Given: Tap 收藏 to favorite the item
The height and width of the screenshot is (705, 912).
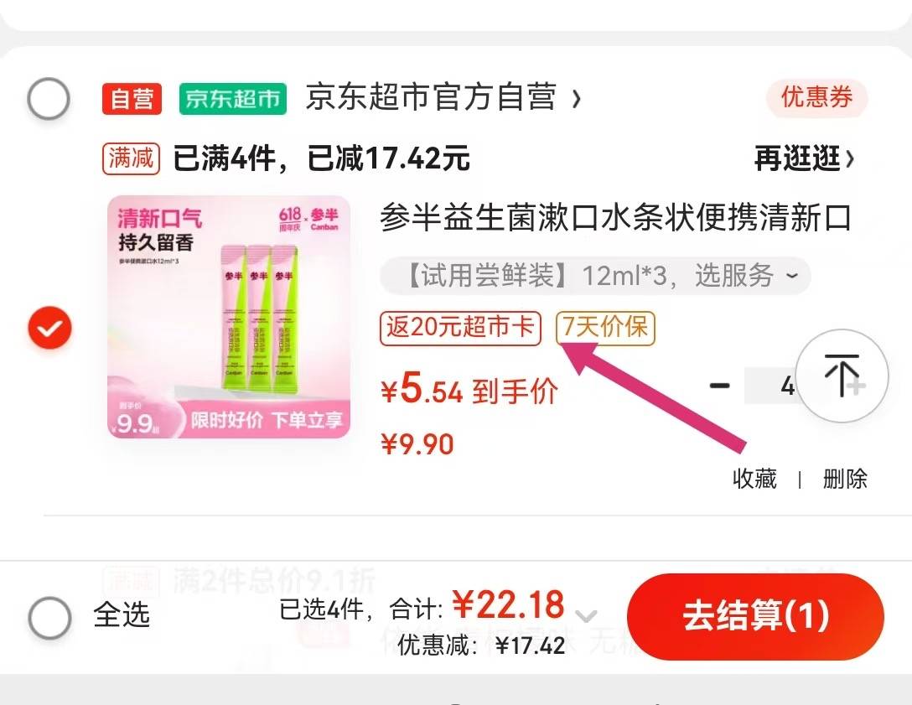Looking at the screenshot, I should tap(754, 480).
